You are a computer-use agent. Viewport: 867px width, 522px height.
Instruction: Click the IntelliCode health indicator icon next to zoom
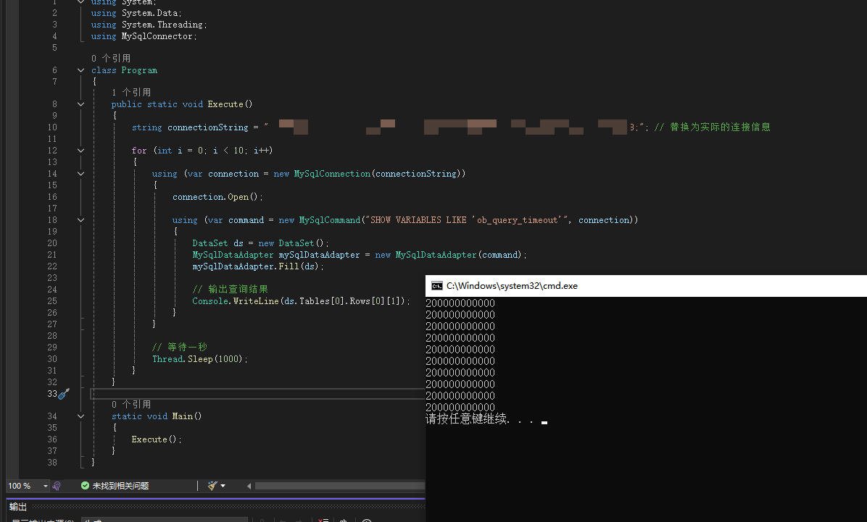tap(57, 486)
